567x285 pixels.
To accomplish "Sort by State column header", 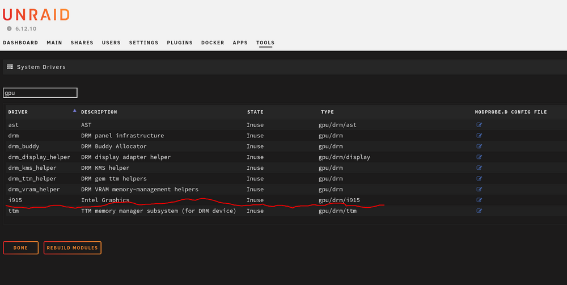I will point(255,112).
